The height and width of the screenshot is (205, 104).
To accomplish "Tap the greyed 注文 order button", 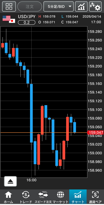I will [30, 7].
